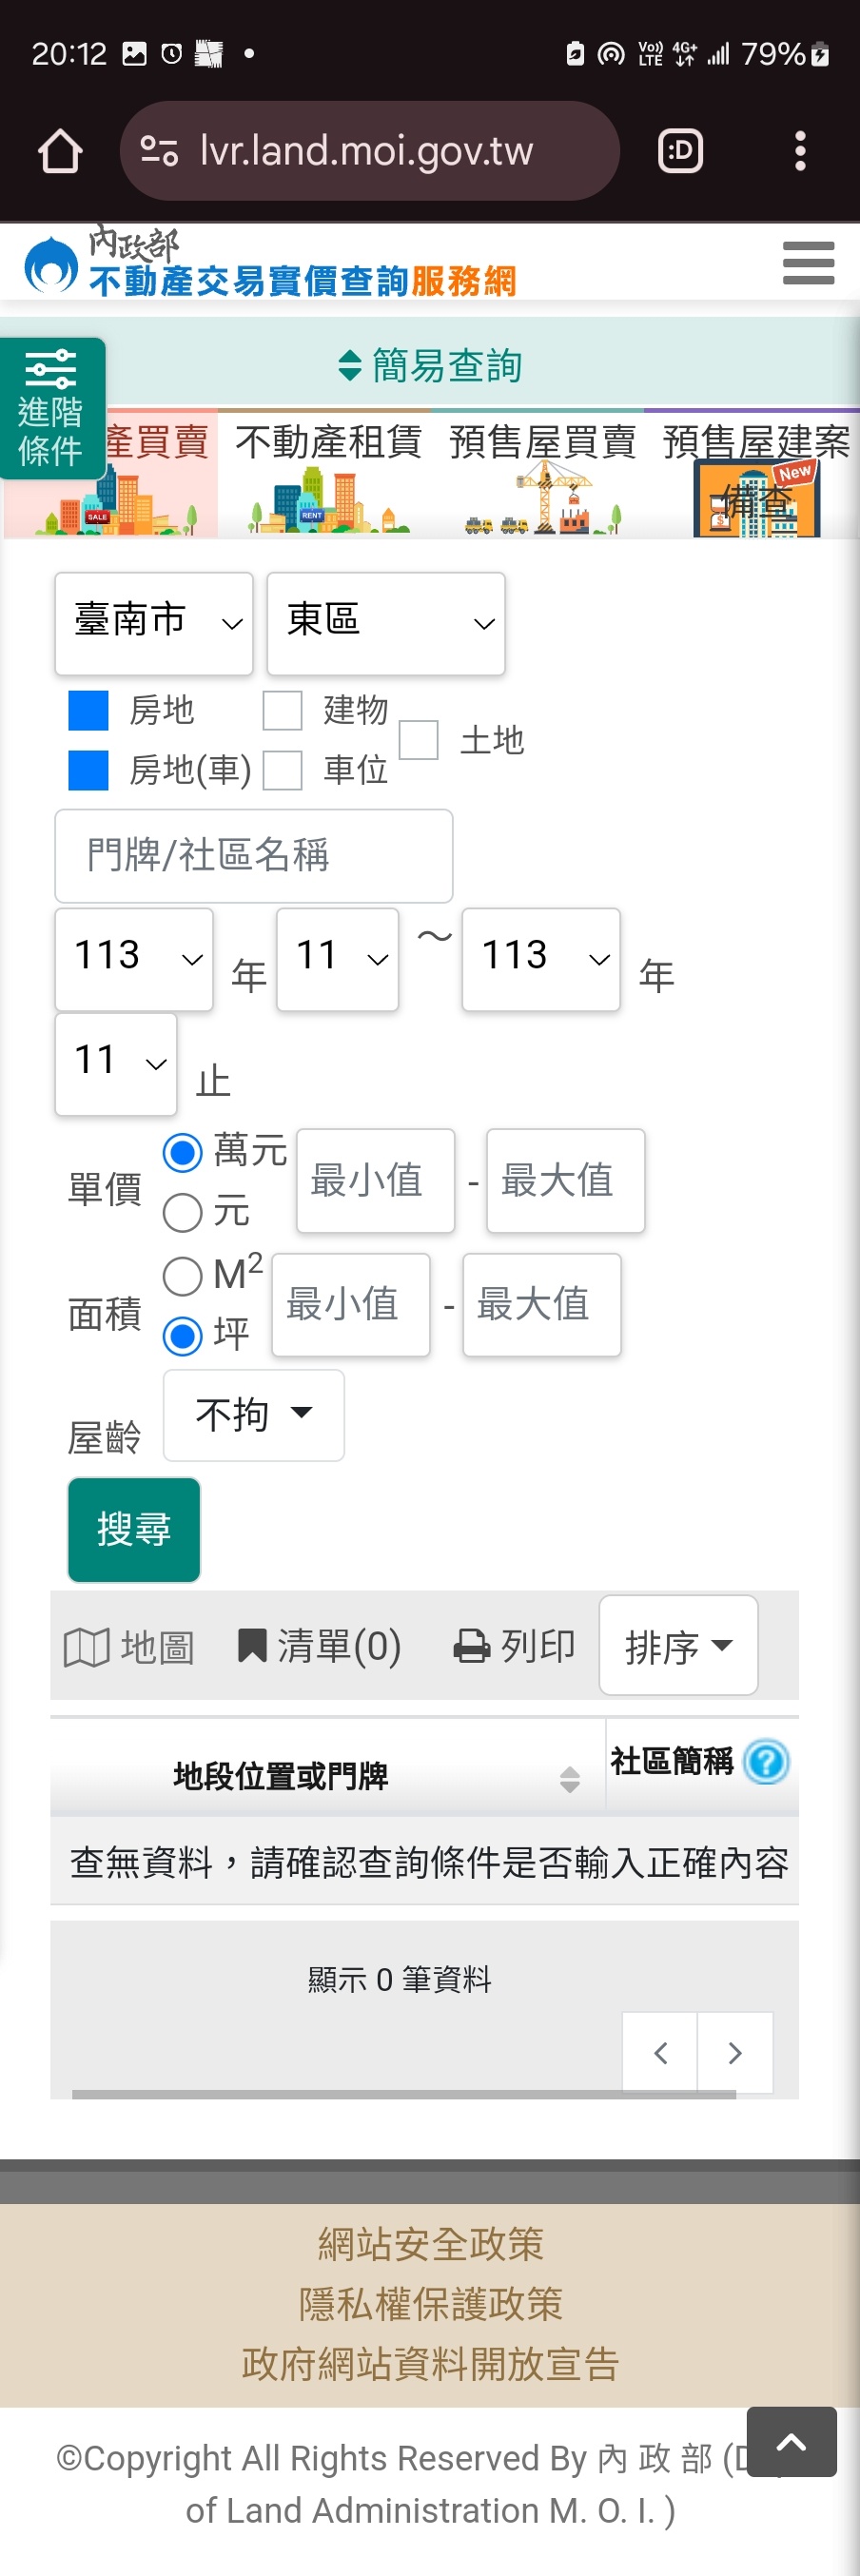Select the 元 unit price radio
The width and height of the screenshot is (860, 2576).
point(182,1213)
